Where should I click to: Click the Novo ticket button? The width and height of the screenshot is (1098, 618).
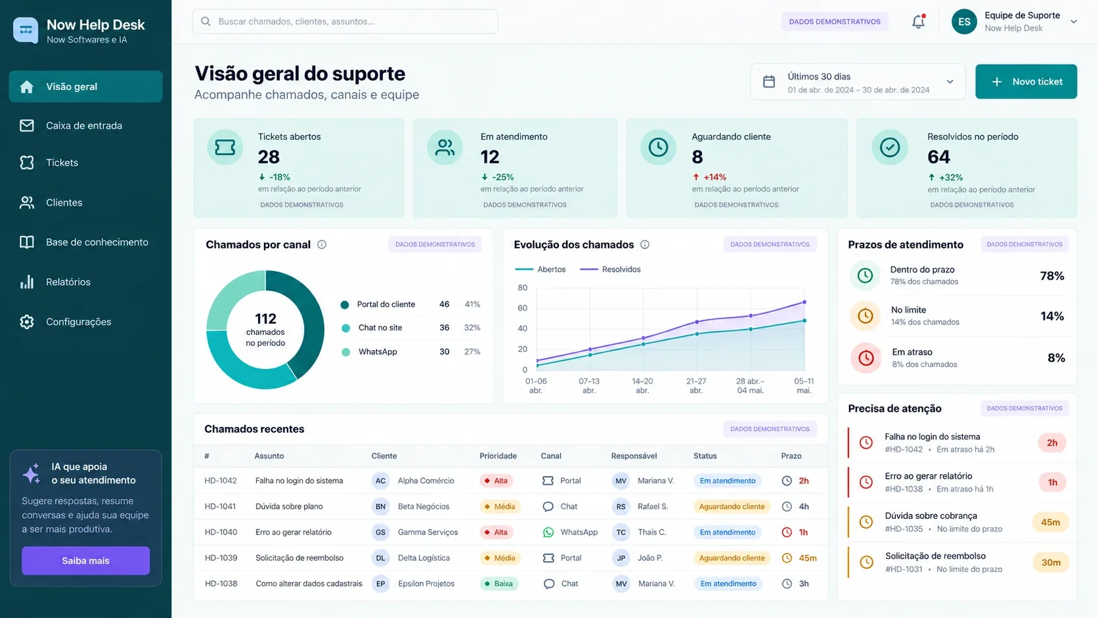tap(1026, 81)
